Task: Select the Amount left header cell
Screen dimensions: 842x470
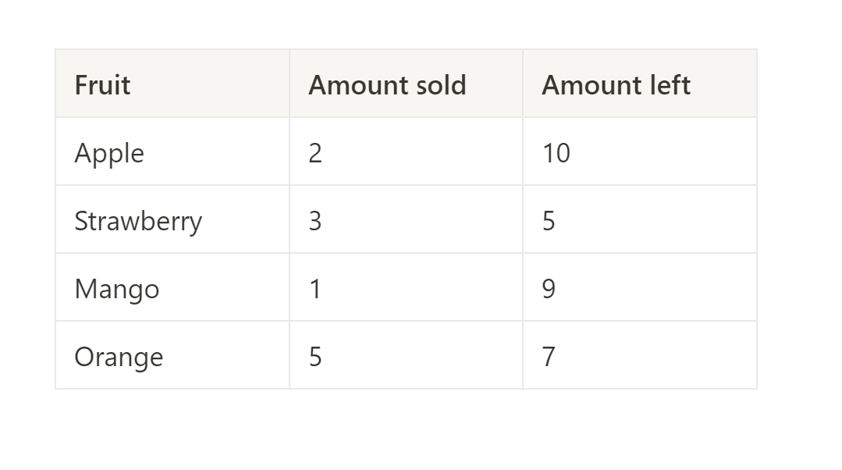Action: pos(640,84)
